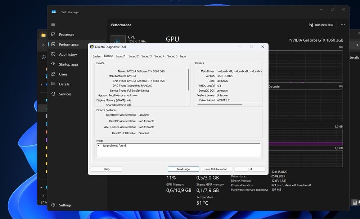Click Full Display Device value
360x219 pixels.
(138, 91)
